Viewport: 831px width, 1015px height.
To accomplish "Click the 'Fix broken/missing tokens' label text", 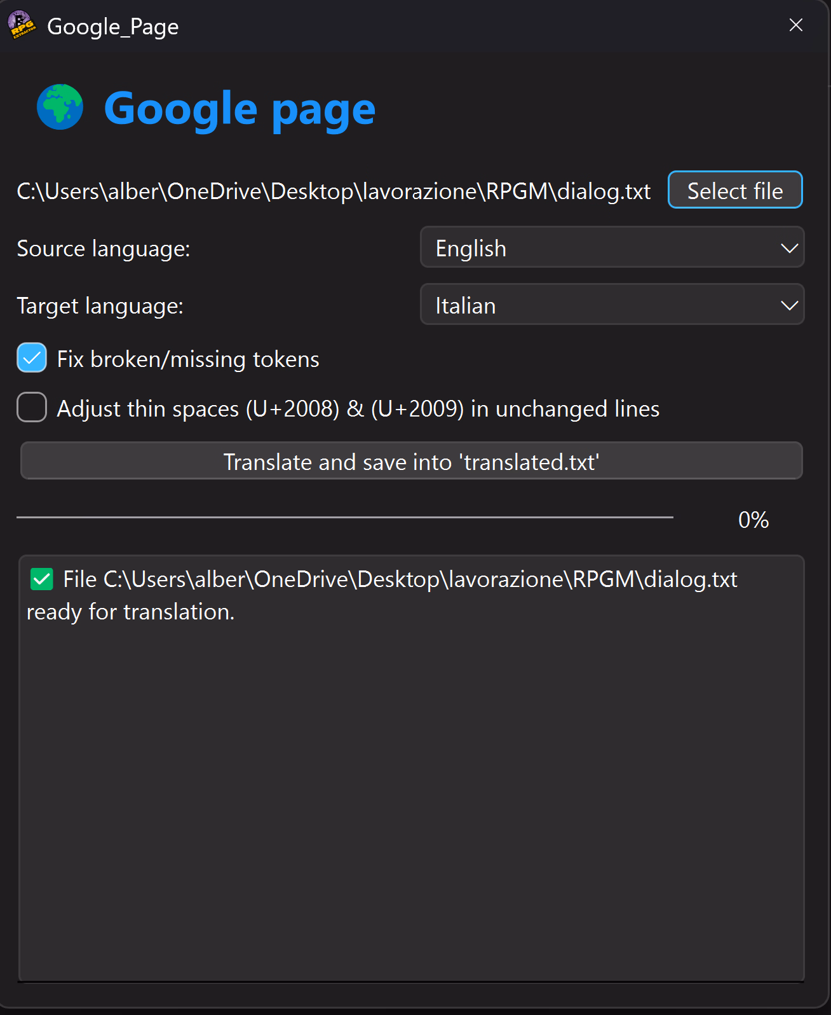I will (188, 359).
